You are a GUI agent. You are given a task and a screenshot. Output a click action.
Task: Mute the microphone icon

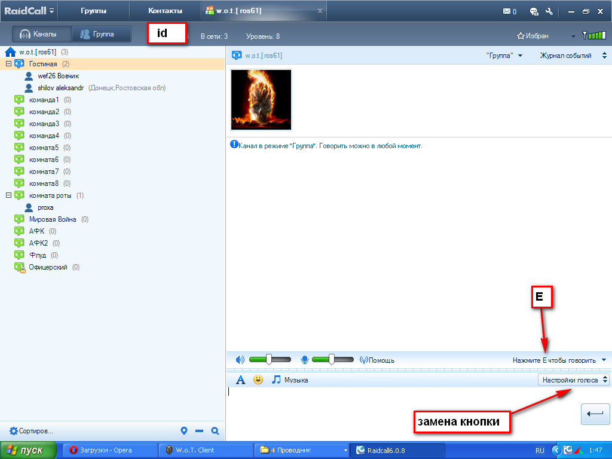pos(305,360)
